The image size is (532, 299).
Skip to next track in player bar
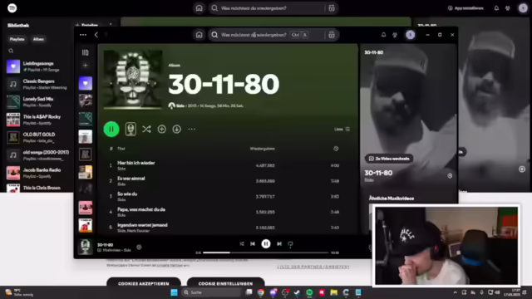click(x=279, y=243)
